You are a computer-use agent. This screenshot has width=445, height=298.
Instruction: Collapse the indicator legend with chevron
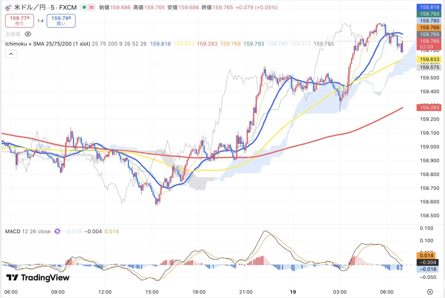click(11, 54)
